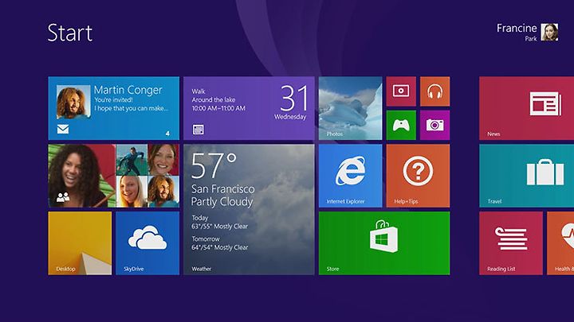Open the Mail tile from Martin Conger
This screenshot has height=322, width=574.
(x=113, y=108)
